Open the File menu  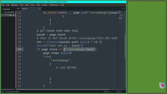point(3,5)
